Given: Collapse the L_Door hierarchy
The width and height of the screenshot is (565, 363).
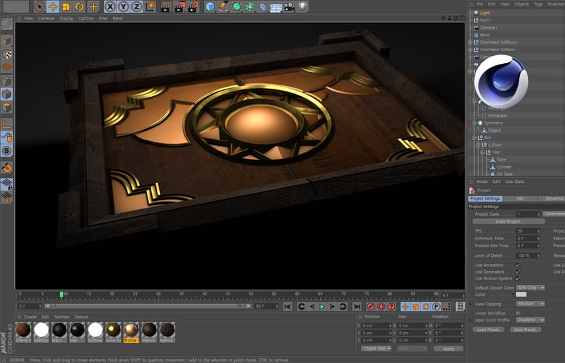Looking at the screenshot, I should click(x=478, y=145).
